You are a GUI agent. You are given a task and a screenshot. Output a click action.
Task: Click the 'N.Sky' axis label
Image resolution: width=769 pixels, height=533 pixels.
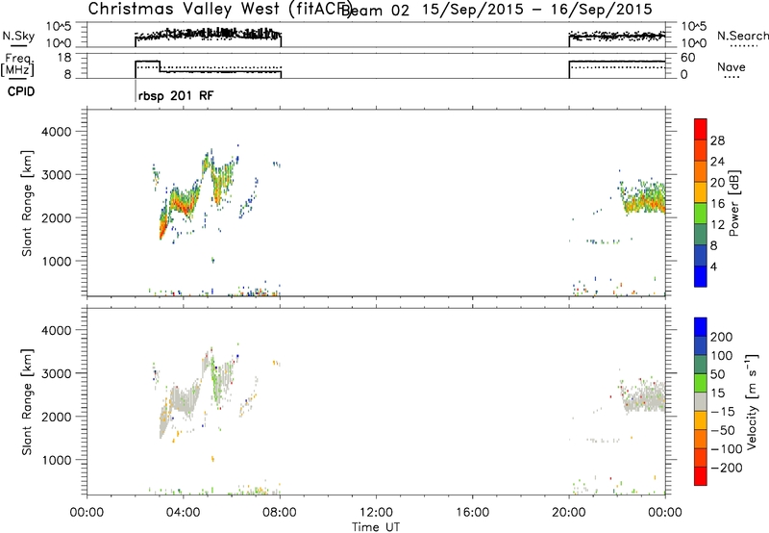18,36
